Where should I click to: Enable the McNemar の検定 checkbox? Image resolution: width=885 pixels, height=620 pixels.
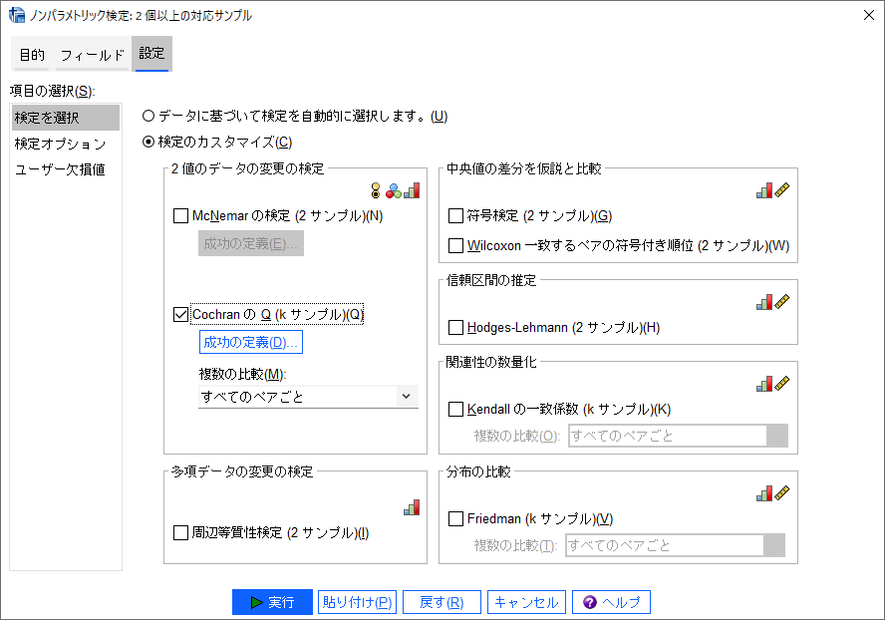181,215
